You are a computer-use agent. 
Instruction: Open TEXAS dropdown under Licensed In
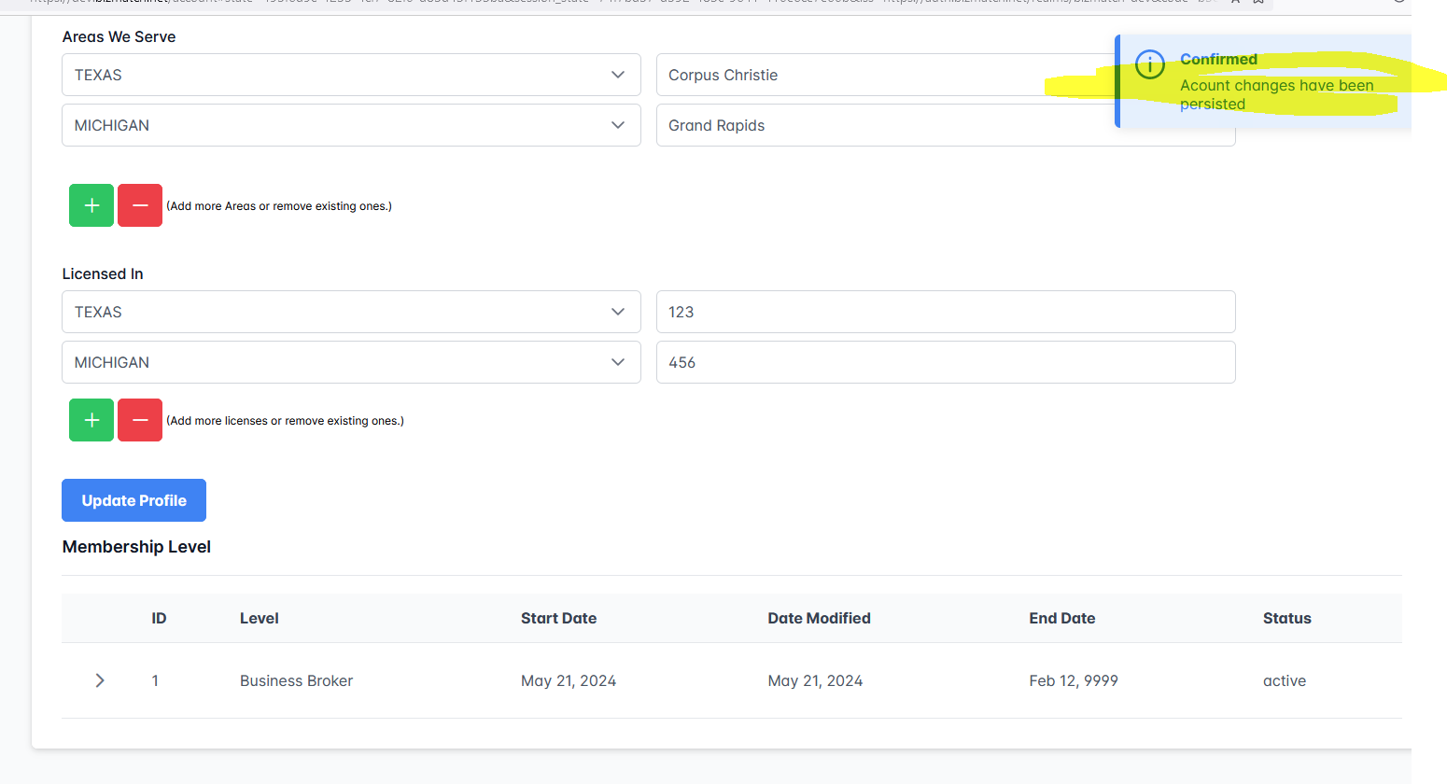click(x=351, y=312)
